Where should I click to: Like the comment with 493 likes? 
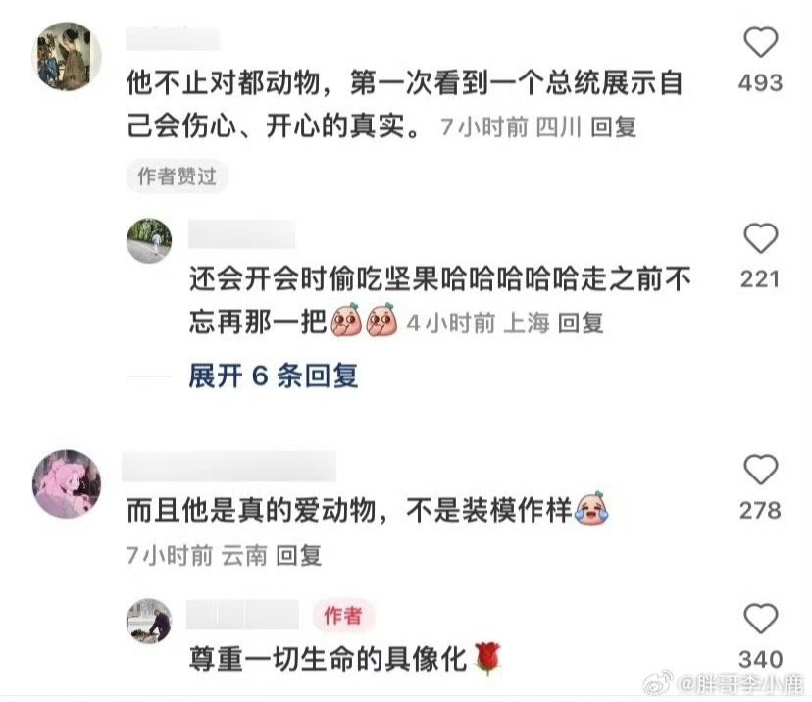[761, 42]
